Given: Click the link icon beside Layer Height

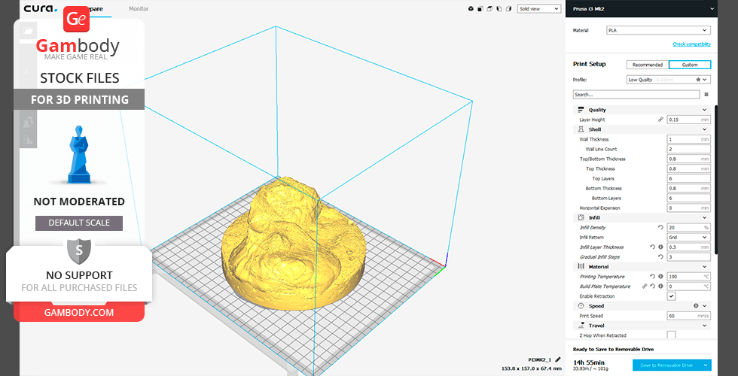Looking at the screenshot, I should tap(660, 120).
